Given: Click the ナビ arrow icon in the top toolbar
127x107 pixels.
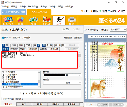Looking at the screenshot, I should 85,11.
